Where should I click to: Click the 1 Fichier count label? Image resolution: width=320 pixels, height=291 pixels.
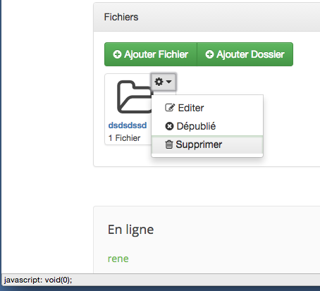pos(124,138)
